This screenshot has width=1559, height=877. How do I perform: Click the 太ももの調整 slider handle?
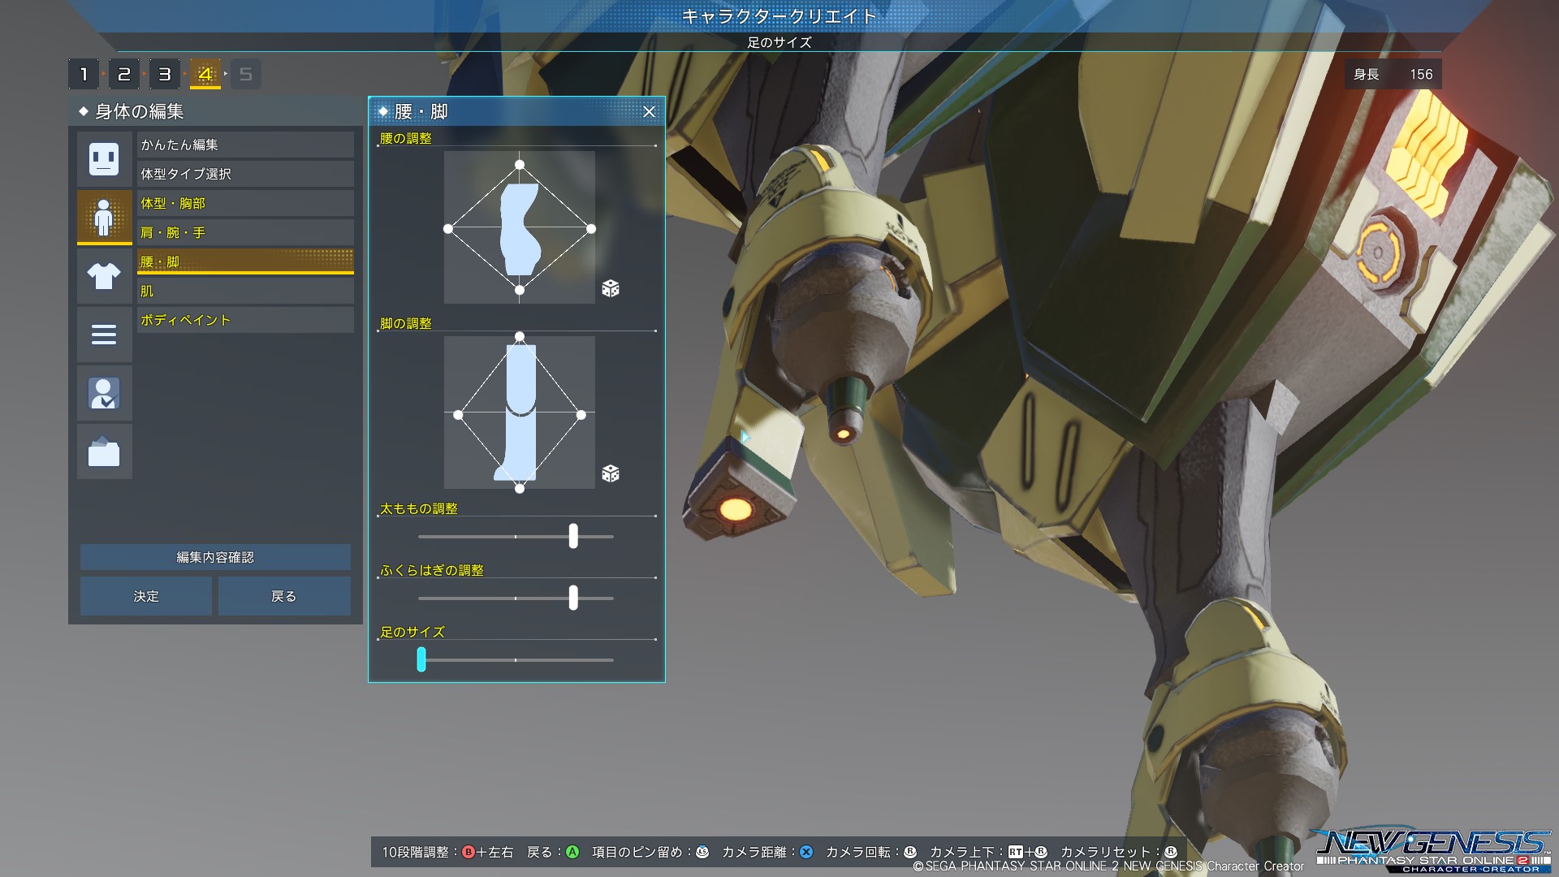[573, 536]
